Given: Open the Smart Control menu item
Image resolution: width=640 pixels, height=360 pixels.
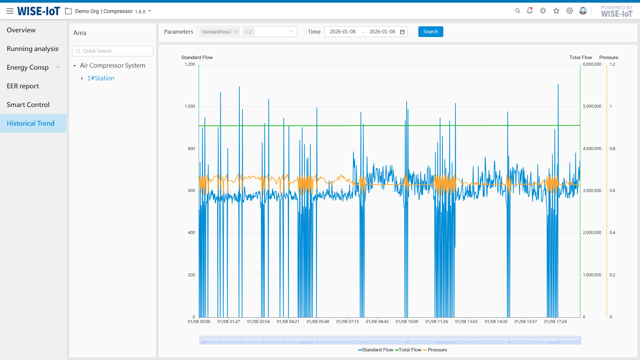Looking at the screenshot, I should pyautogui.click(x=28, y=105).
